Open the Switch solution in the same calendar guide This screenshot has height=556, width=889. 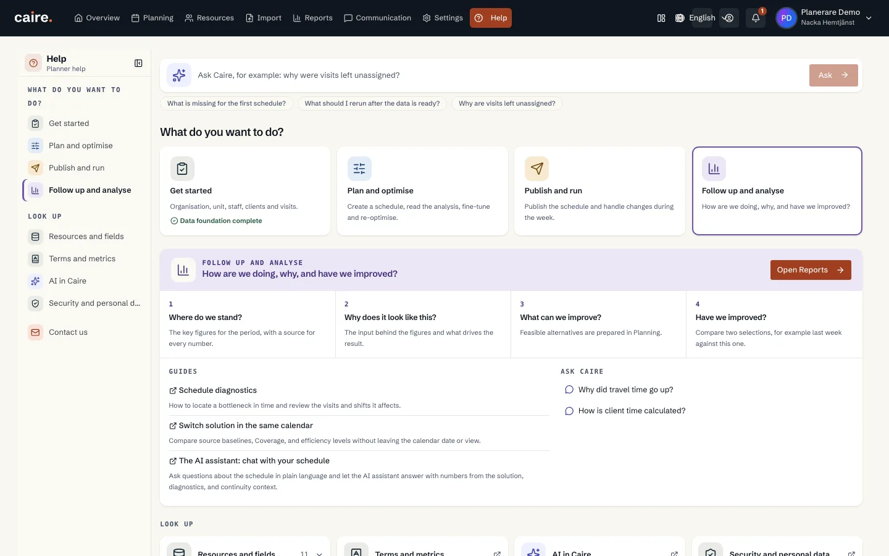[x=241, y=426]
